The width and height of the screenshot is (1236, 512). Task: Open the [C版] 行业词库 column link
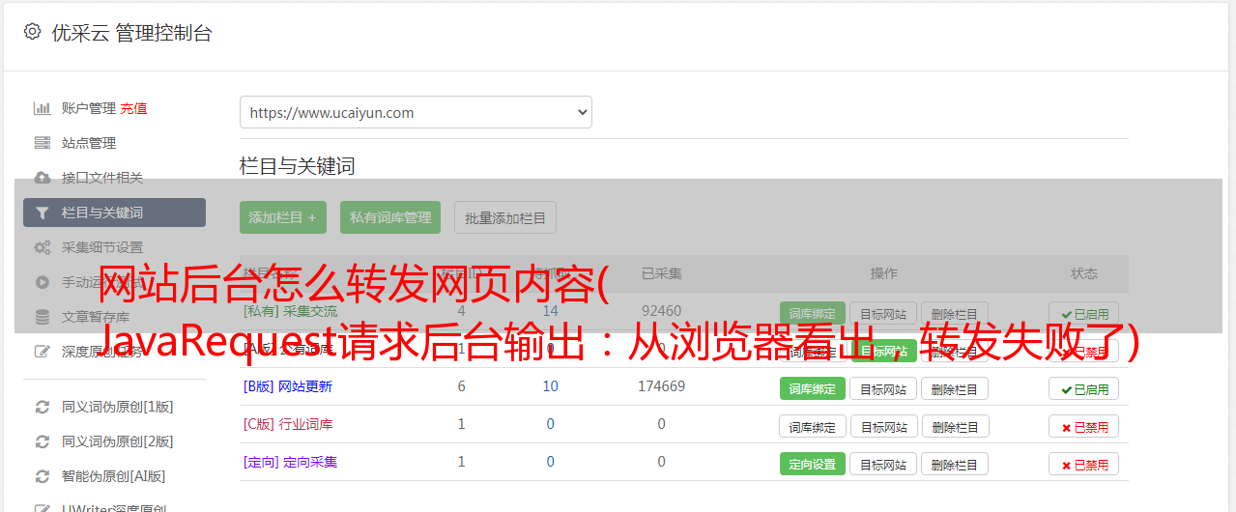tap(288, 424)
